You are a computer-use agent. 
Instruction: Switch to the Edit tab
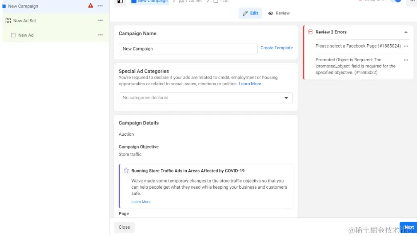click(x=250, y=13)
